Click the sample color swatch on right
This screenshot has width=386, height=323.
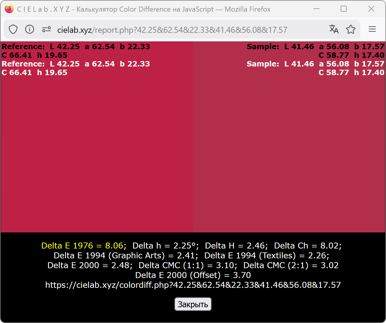pos(289,149)
